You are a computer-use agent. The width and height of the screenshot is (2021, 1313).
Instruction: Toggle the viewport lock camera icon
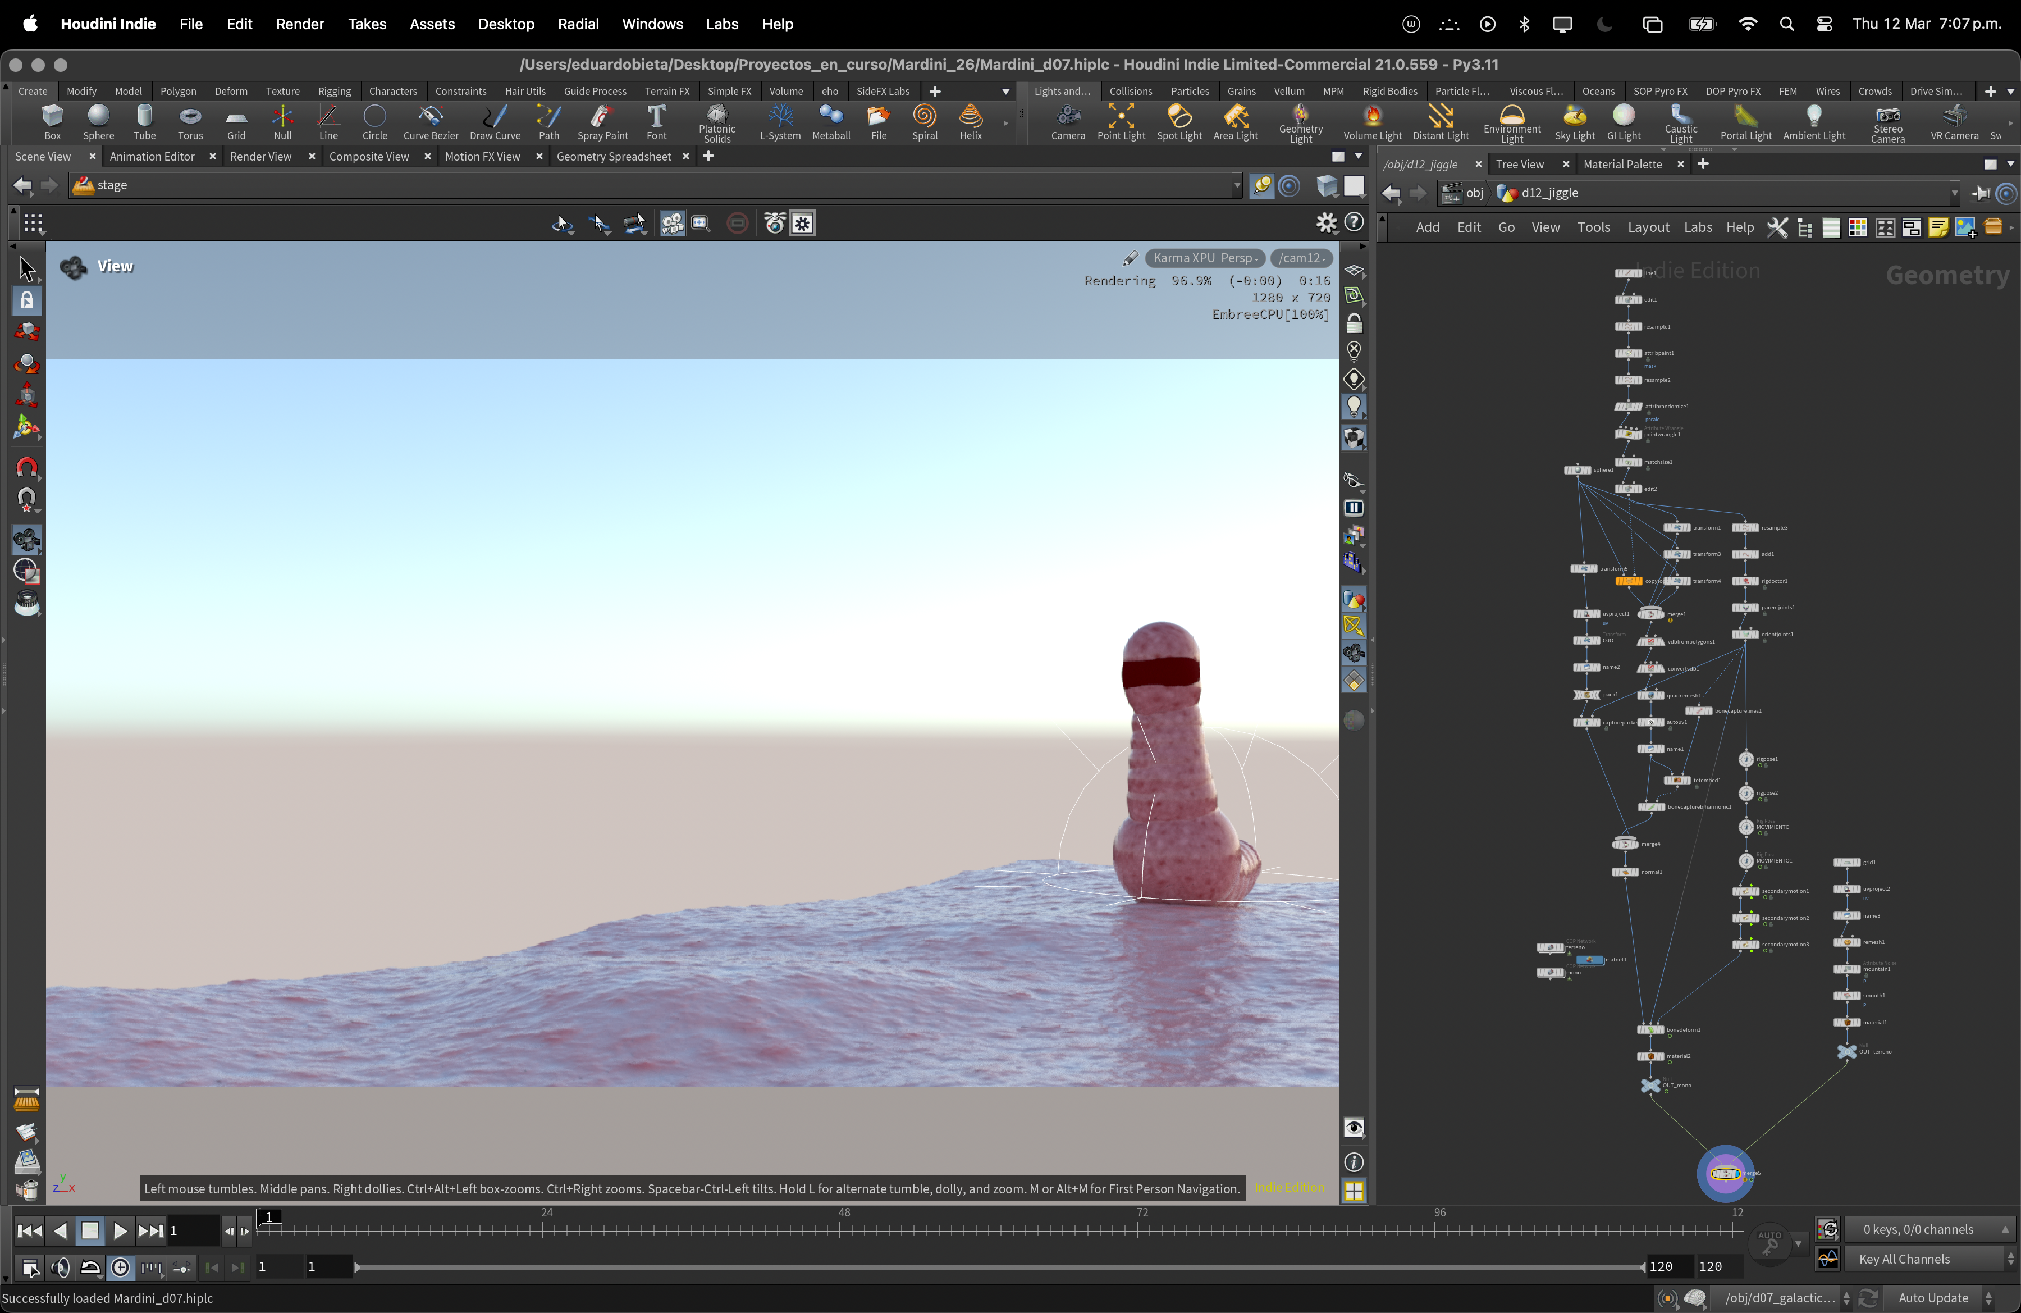coord(1354,323)
